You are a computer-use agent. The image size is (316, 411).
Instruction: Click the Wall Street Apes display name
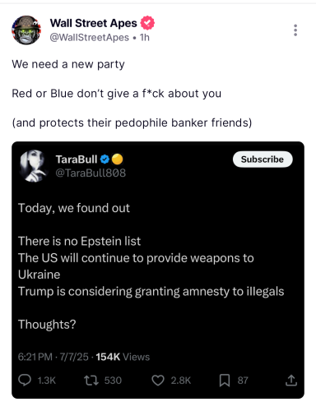pos(94,23)
